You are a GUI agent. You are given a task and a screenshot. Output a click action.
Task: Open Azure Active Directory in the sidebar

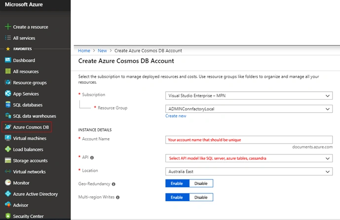[36, 194]
